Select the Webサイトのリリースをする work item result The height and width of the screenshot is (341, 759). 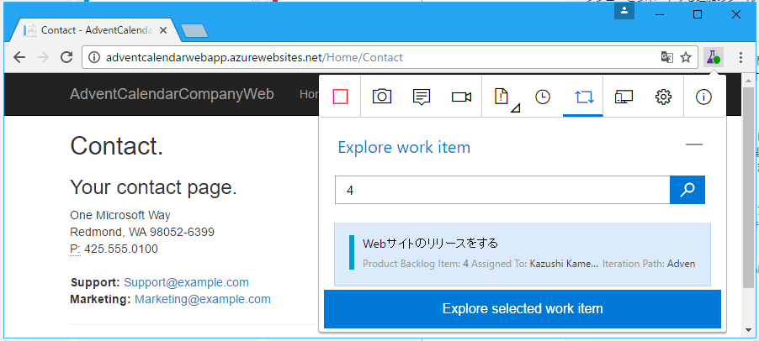[x=523, y=253]
